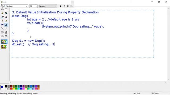Click the vertical scrollbar up arrow

[x=168, y=9]
